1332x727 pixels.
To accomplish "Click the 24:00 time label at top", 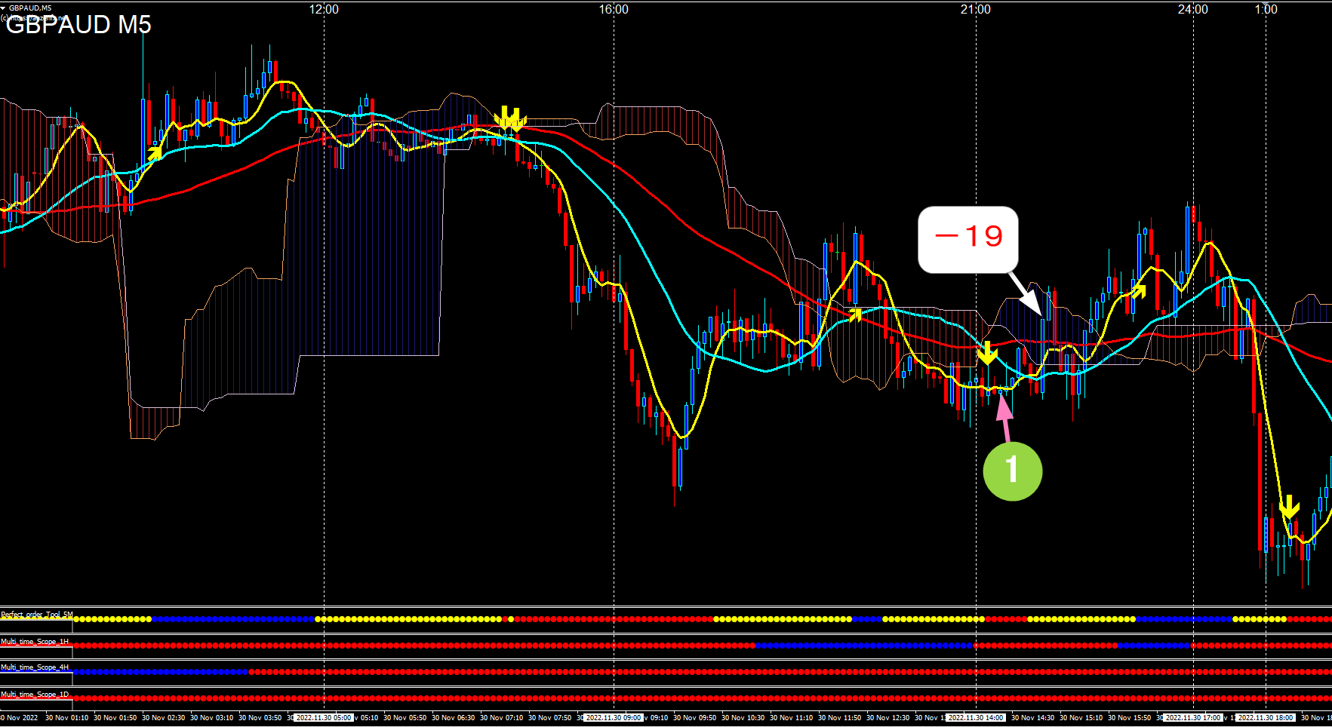I will coord(1193,9).
